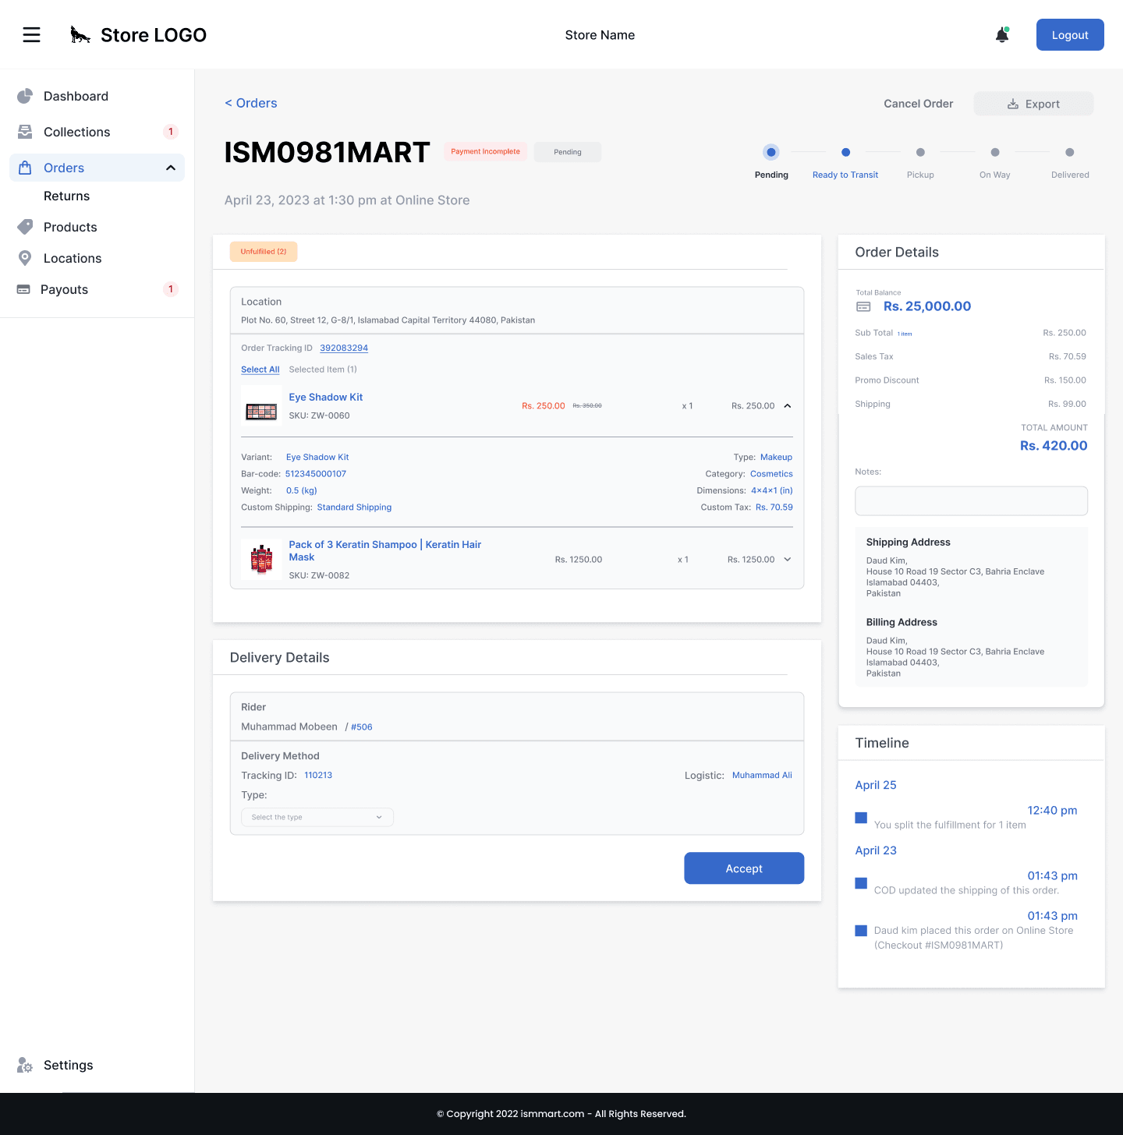Click the Logout button
This screenshot has width=1123, height=1135.
tap(1070, 35)
